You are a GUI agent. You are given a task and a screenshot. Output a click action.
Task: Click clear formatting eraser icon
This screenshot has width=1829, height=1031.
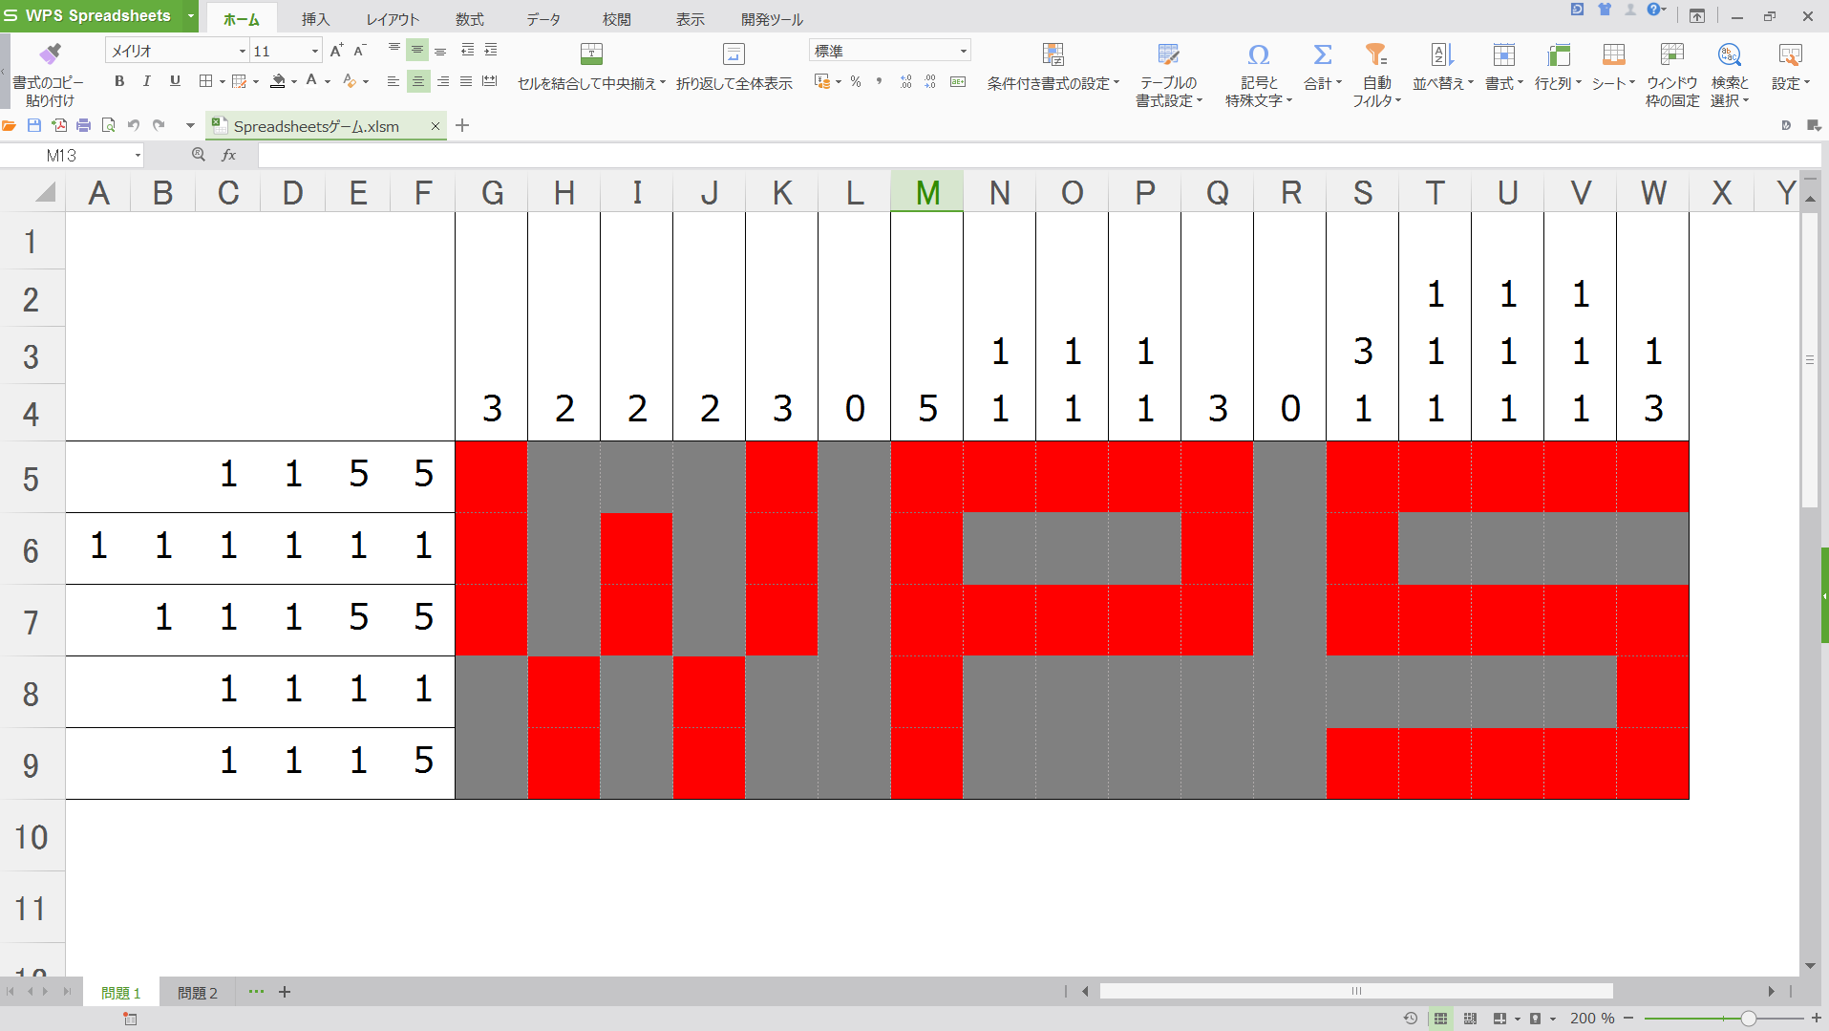[x=350, y=81]
